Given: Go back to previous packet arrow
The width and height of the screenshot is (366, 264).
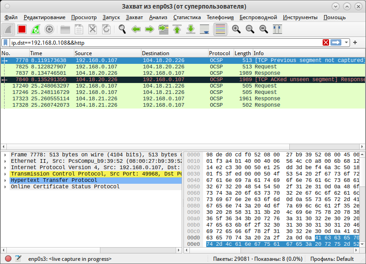Looking at the screenshot, I should tap(136, 29).
